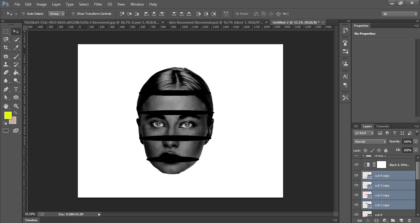
Task: Hide the Black & White adjustment layer
Action: click(356, 165)
